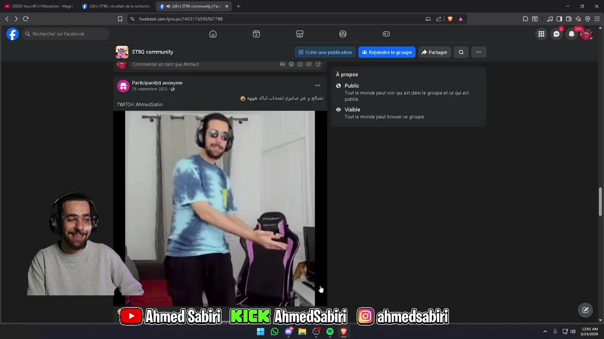Screen dimensions: 604x339
Task: Open ST9G community group title
Action: pos(152,52)
